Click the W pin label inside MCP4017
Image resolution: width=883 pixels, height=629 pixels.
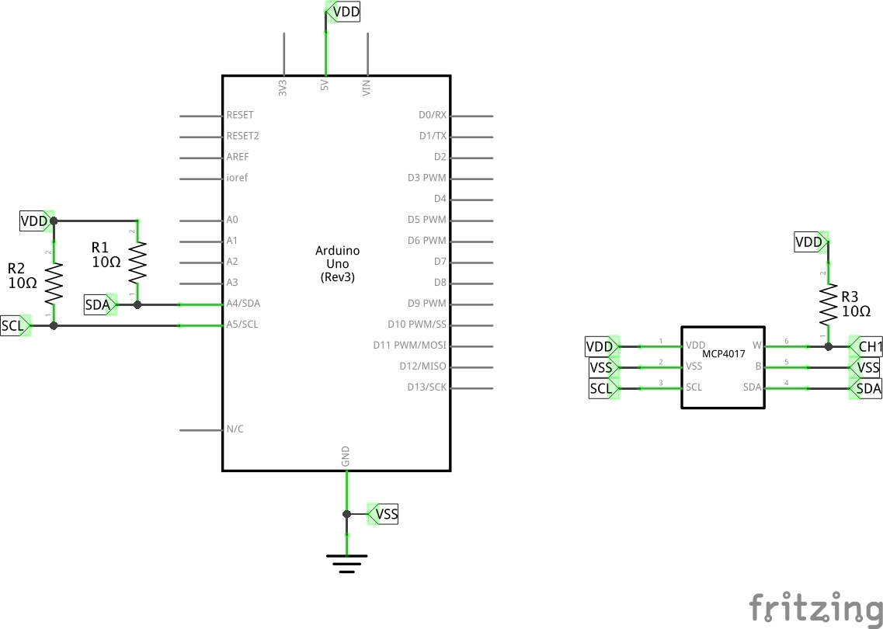(757, 346)
